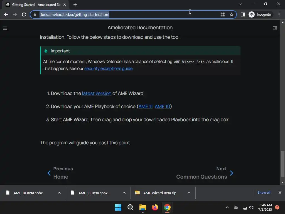Show all downloads

pyautogui.click(x=264, y=193)
